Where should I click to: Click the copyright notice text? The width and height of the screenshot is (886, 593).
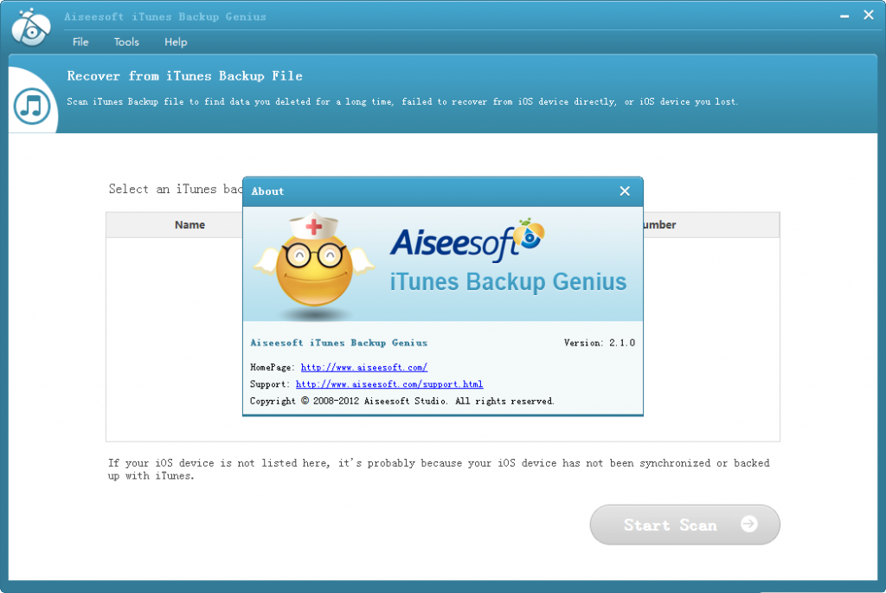point(401,402)
